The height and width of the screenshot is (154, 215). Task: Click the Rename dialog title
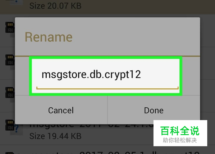click(48, 37)
